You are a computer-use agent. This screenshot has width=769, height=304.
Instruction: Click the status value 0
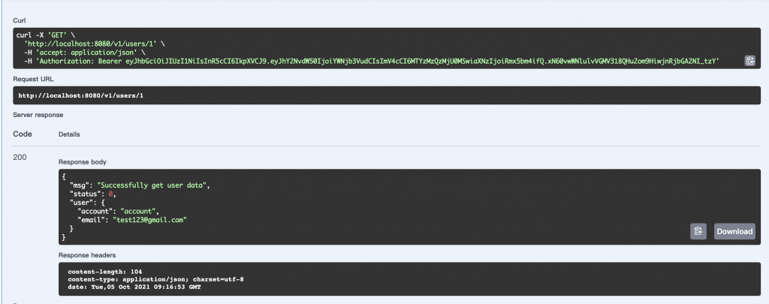tap(111, 194)
